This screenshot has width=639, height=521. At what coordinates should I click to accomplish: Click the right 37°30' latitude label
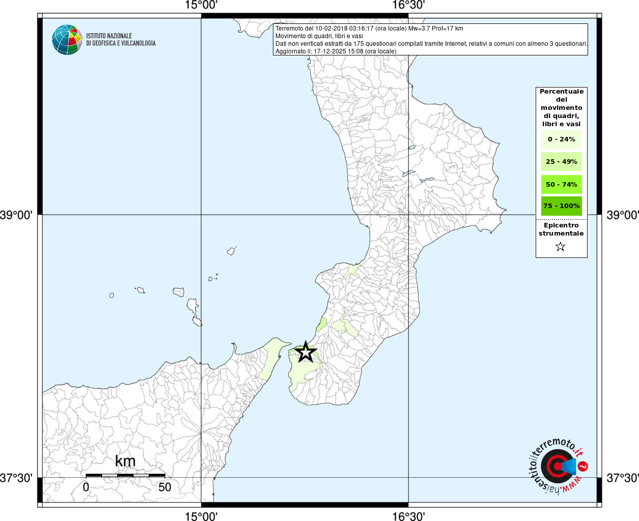coord(622,478)
